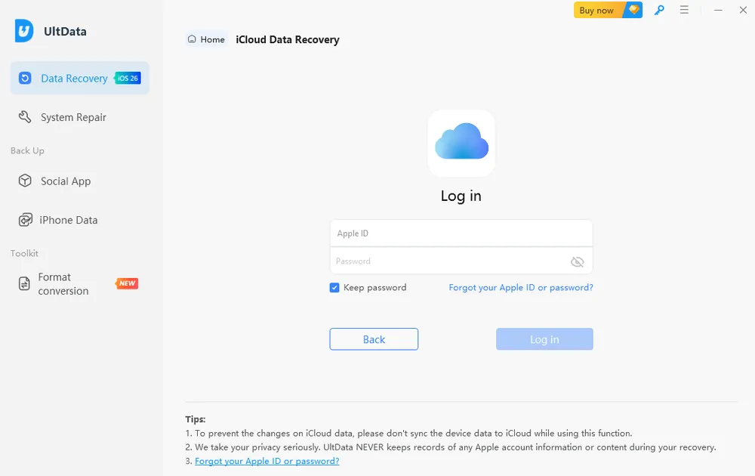This screenshot has height=476, width=755.
Task: Select the iPhone Data sidebar icon
Action: point(24,220)
